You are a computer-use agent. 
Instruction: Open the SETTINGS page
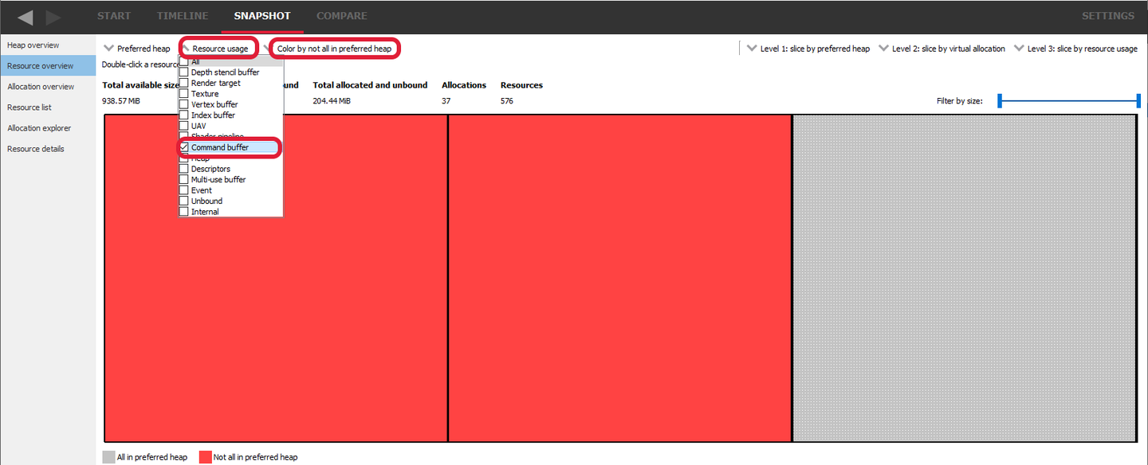click(x=1107, y=15)
